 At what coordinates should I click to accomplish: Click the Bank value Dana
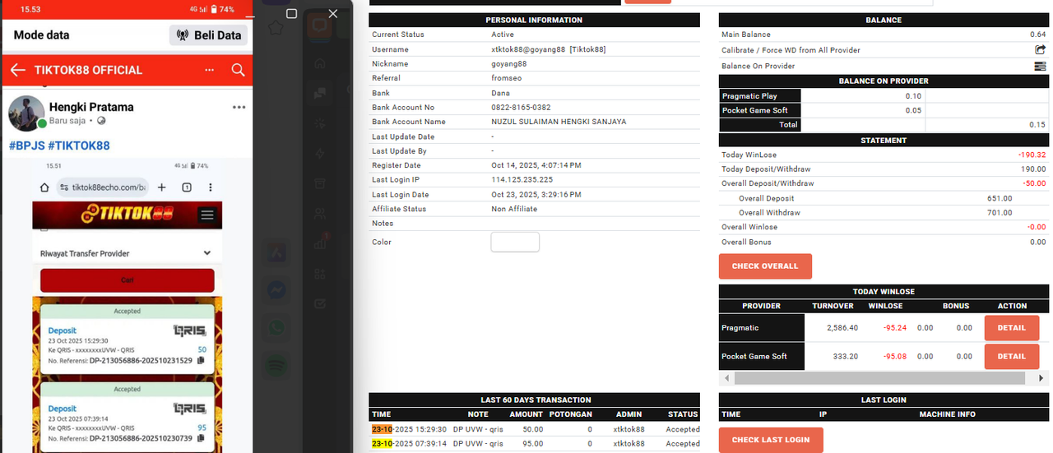click(500, 94)
